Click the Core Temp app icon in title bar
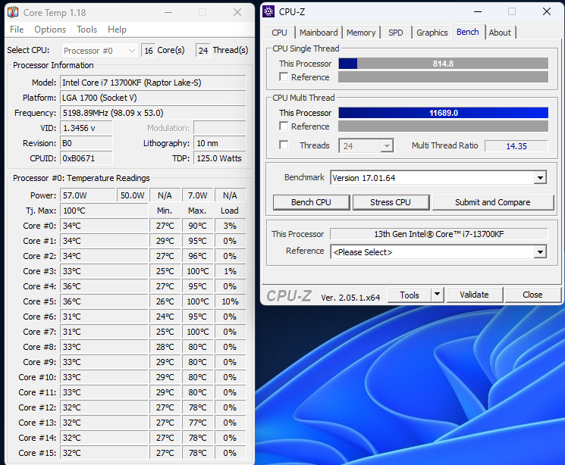This screenshot has width=565, height=465. tap(13, 12)
